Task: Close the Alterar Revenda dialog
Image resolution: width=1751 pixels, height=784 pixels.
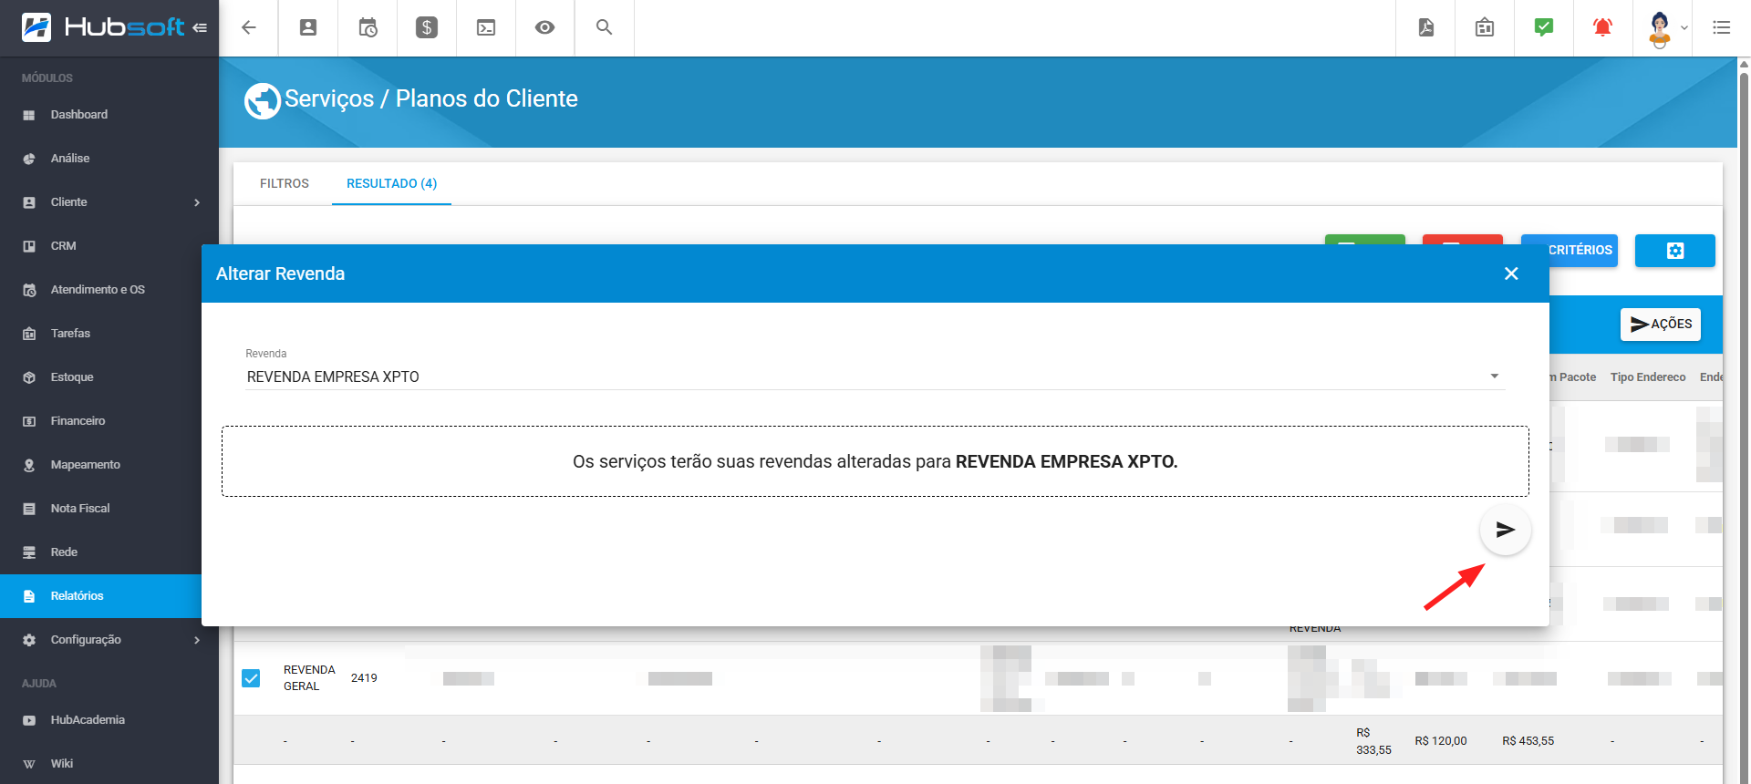Action: [1511, 273]
